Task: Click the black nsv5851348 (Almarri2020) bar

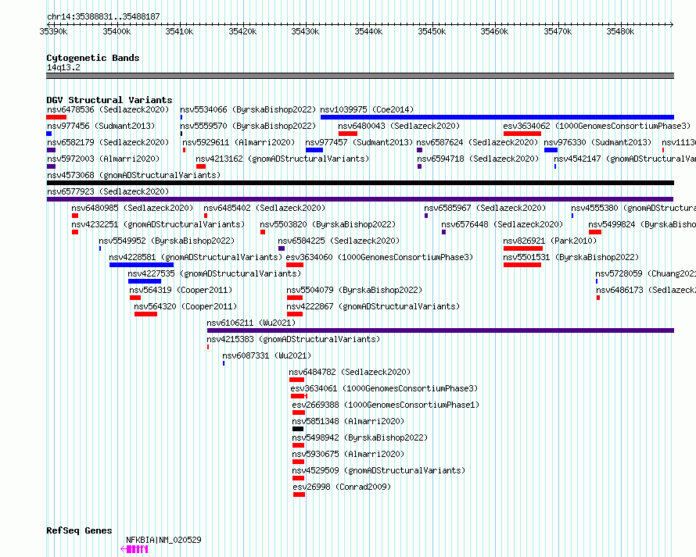Action: [x=298, y=429]
